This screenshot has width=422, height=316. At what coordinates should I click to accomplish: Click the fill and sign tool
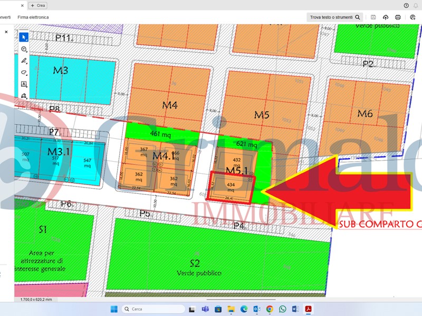(24, 96)
